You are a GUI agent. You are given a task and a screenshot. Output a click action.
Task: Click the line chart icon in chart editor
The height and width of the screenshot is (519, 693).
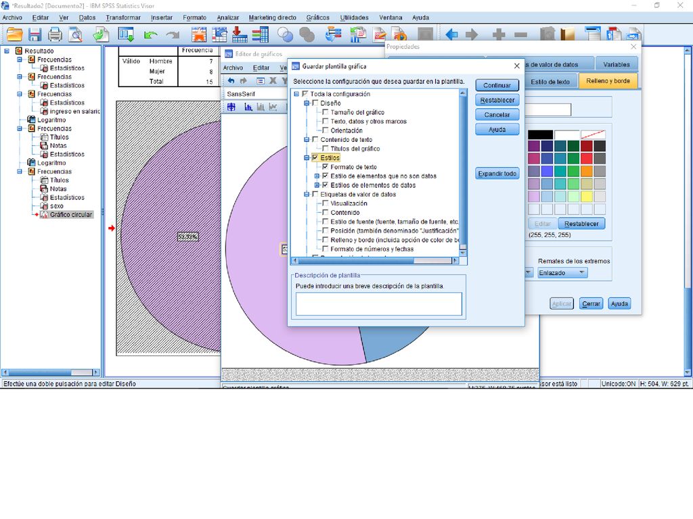point(273,107)
